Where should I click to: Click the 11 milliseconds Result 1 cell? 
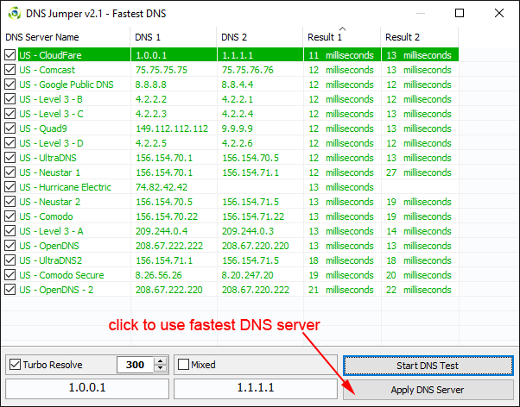(341, 55)
